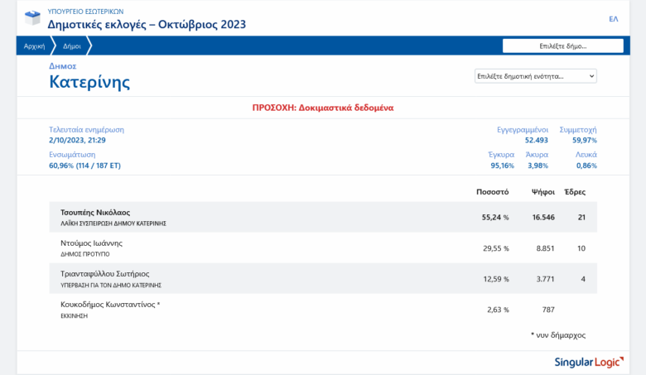Go to Αρχική breadcrumb

click(x=34, y=46)
